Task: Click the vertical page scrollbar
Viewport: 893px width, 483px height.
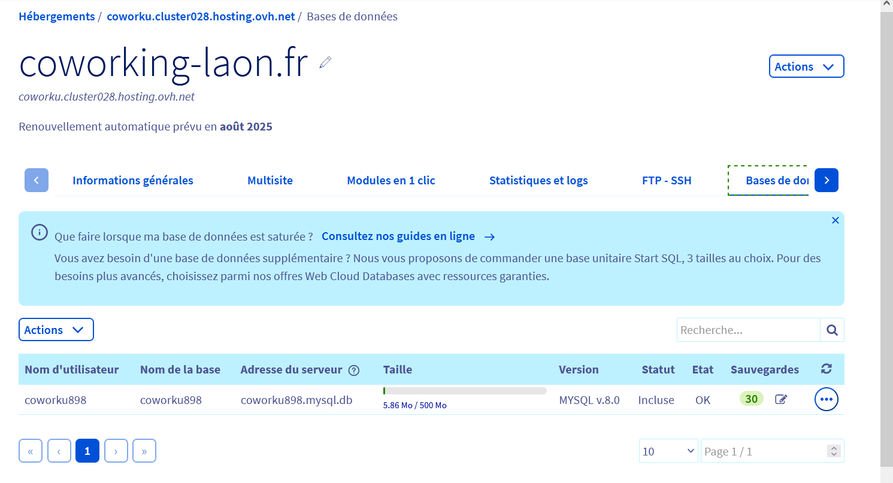Action: (x=886, y=239)
